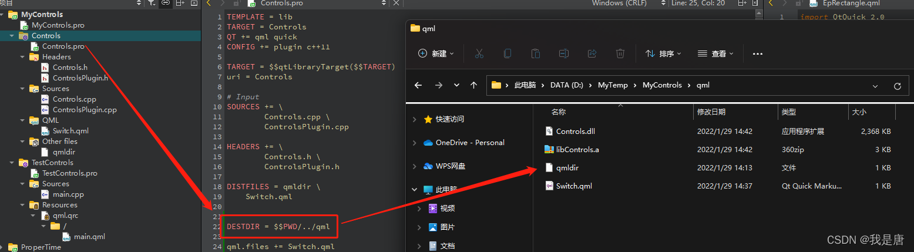Select qmldir in project tree
The height and width of the screenshot is (252, 914).
coord(64,152)
